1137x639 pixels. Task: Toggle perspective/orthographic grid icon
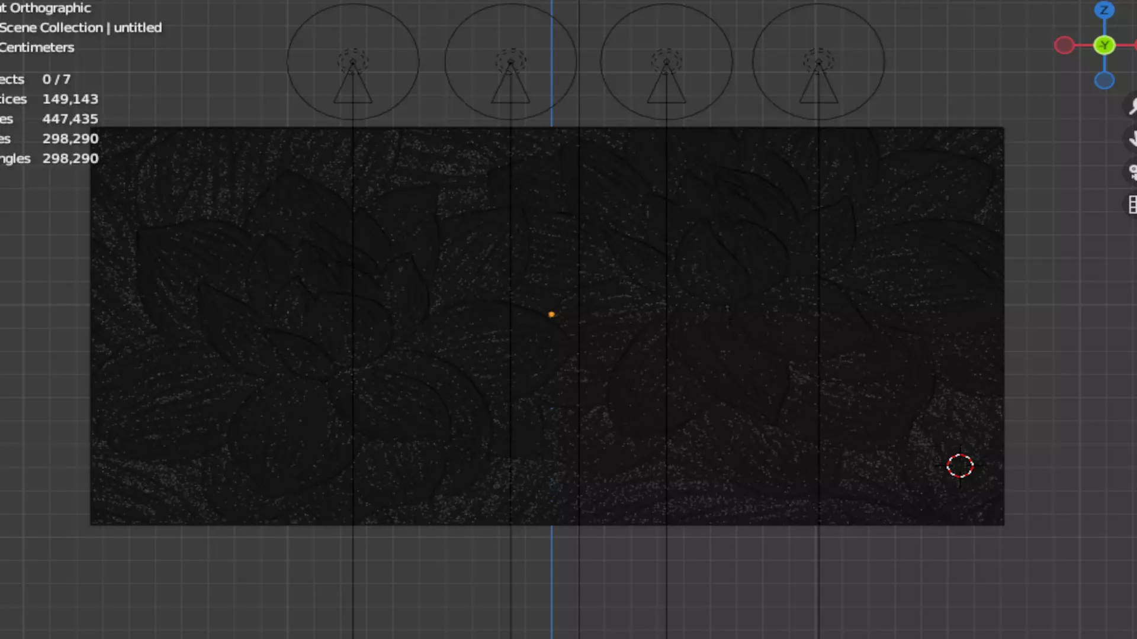pos(1132,205)
